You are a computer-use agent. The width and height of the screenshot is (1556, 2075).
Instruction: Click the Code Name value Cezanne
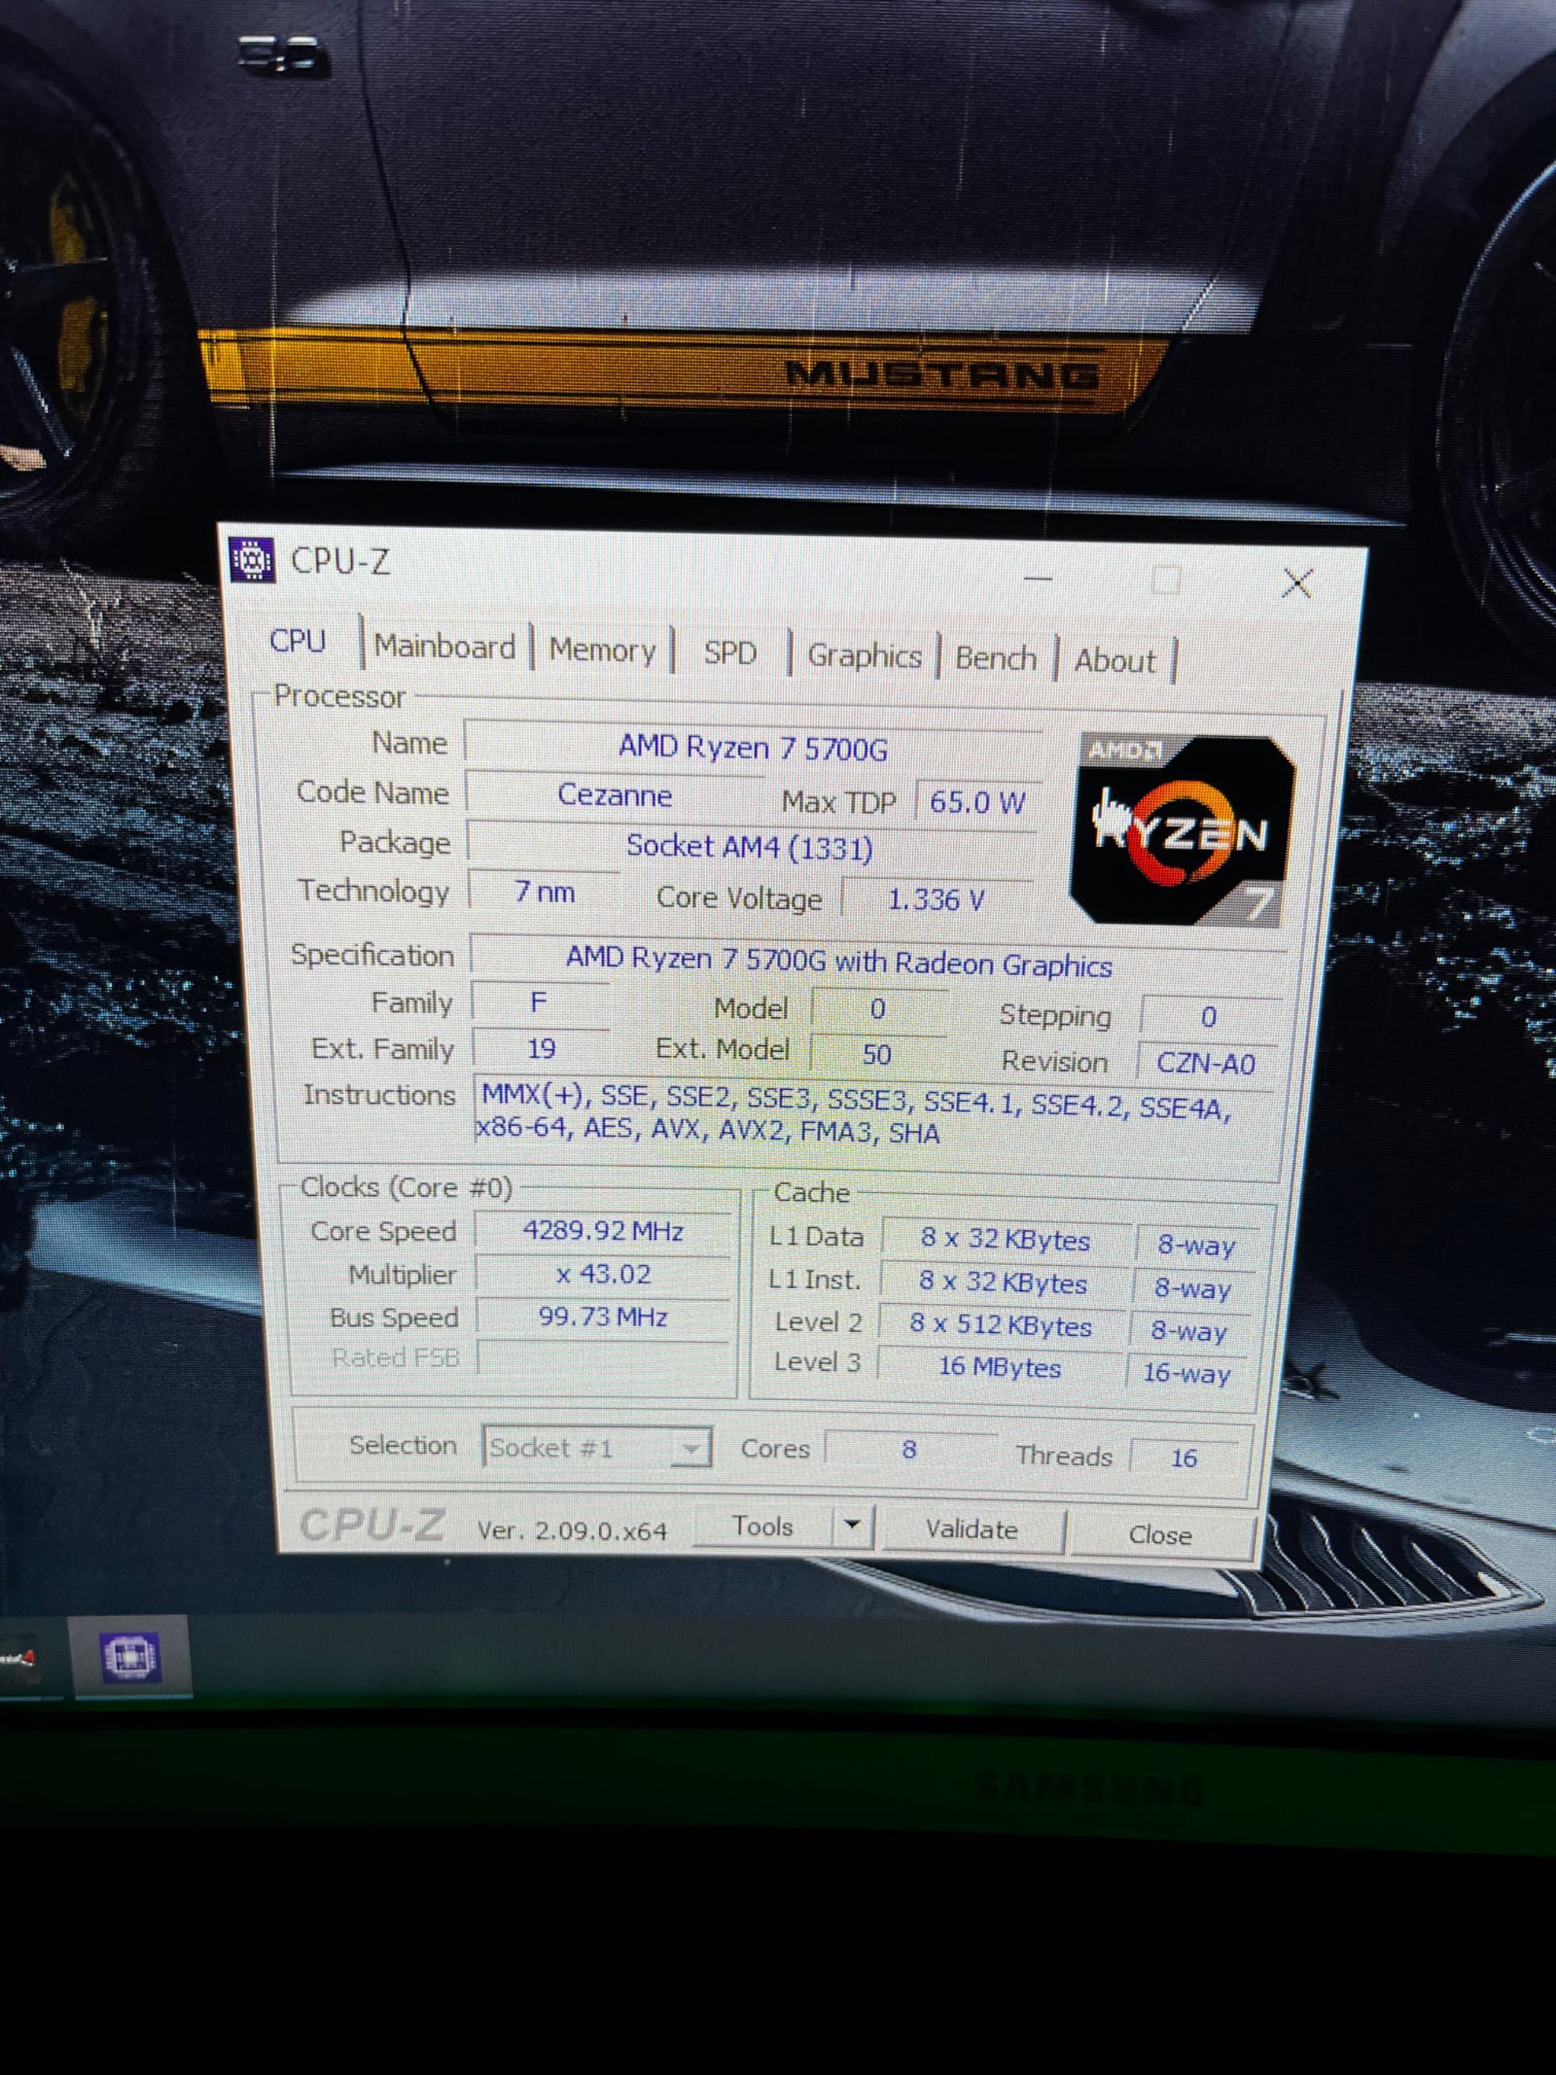click(x=615, y=795)
